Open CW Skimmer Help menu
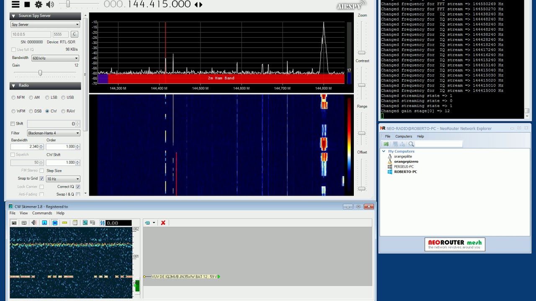The width and height of the screenshot is (536, 301). 60,213
